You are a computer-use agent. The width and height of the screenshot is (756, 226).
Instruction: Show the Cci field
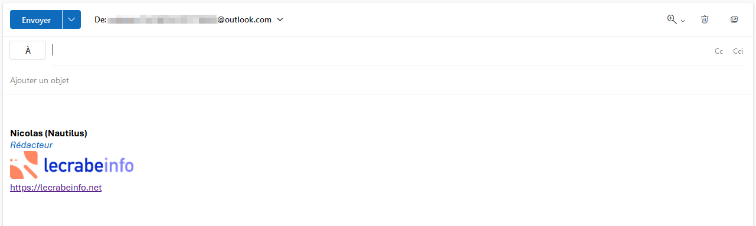738,51
